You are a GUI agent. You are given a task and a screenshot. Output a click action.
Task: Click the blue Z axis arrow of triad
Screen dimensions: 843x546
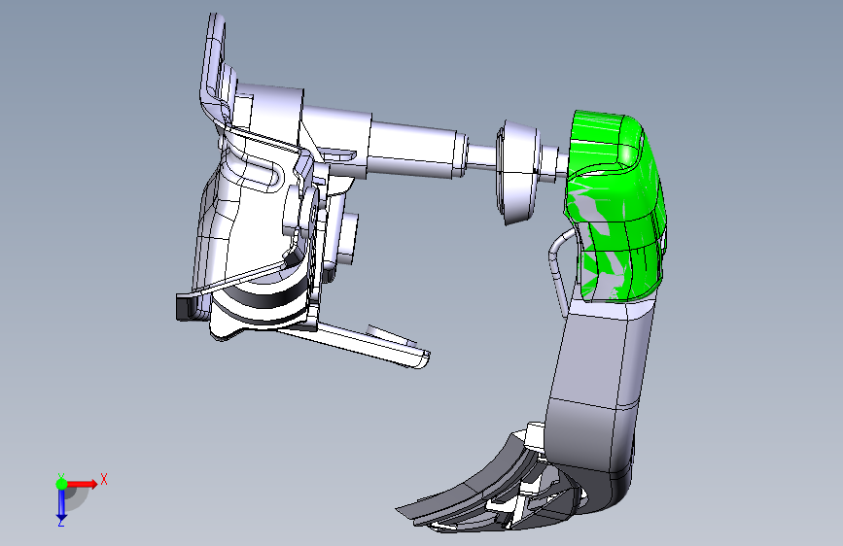tap(61, 505)
